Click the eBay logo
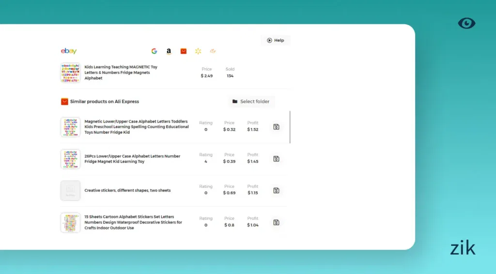This screenshot has width=496, height=274. [x=69, y=51]
